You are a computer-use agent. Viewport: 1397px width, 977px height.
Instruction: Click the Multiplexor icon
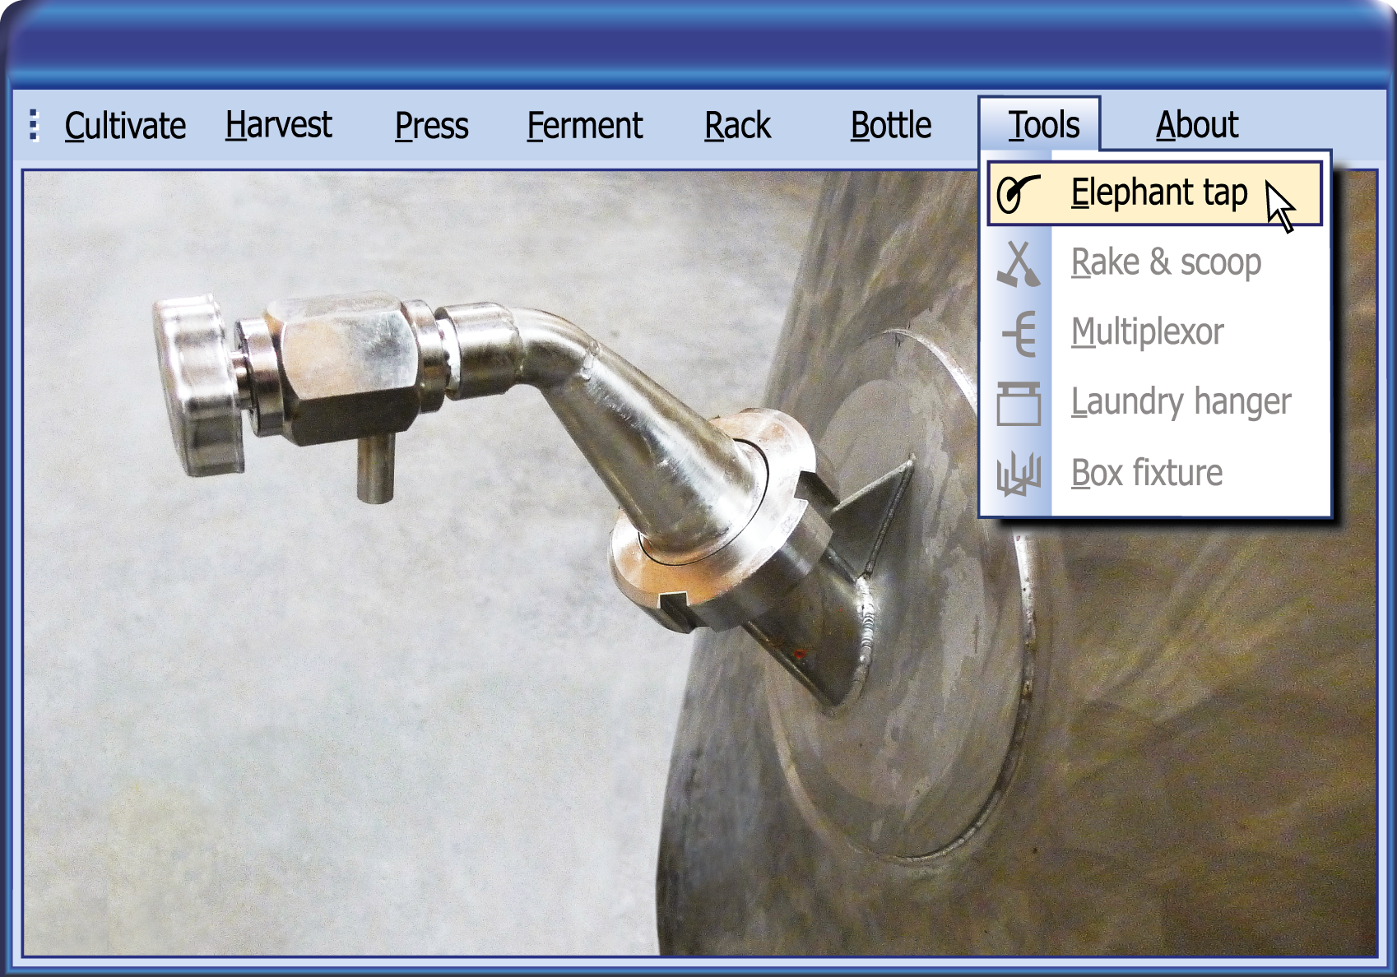[1019, 334]
